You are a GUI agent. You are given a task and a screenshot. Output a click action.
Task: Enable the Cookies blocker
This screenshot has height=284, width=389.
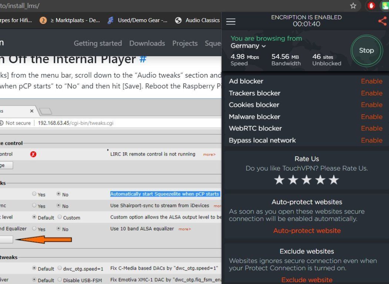pyautogui.click(x=371, y=105)
